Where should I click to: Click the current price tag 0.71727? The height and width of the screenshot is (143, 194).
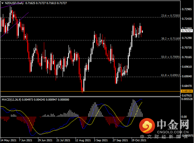[x=187, y=31]
